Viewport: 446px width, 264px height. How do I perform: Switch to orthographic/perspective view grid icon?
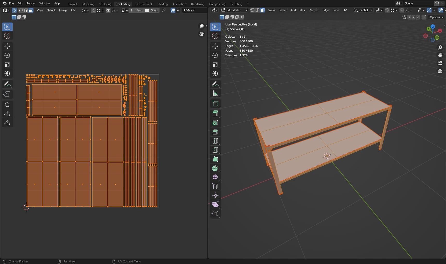[x=440, y=71]
